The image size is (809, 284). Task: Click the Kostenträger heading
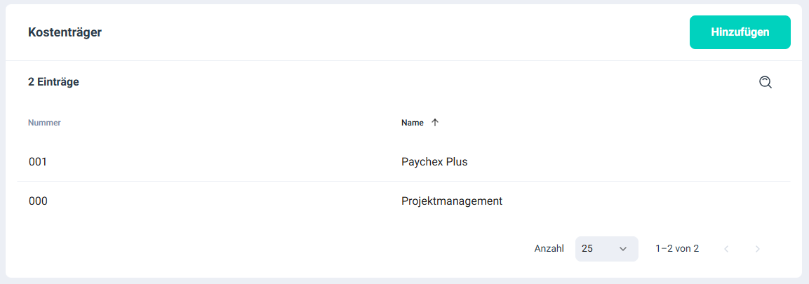click(x=65, y=32)
